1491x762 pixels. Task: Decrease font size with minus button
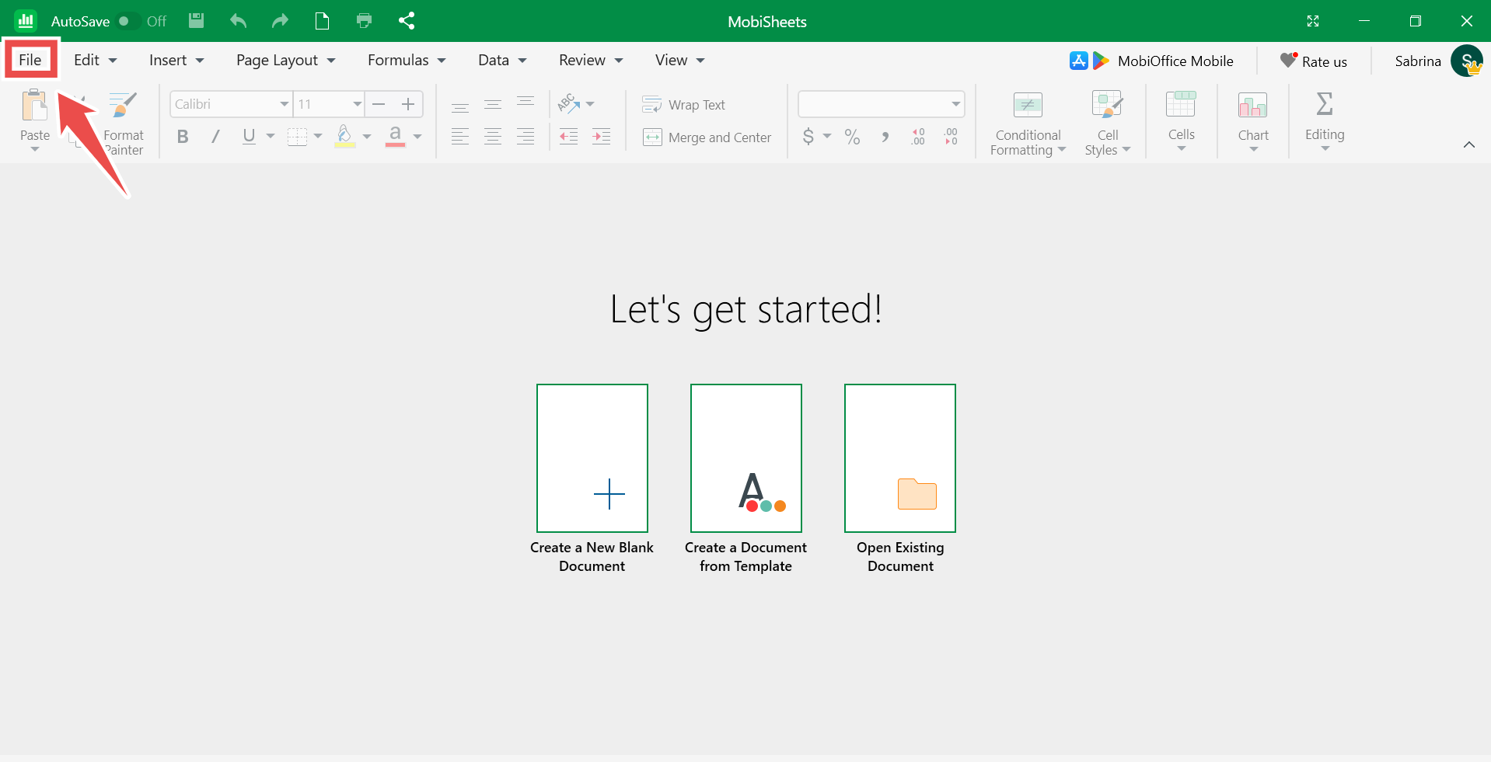click(379, 104)
